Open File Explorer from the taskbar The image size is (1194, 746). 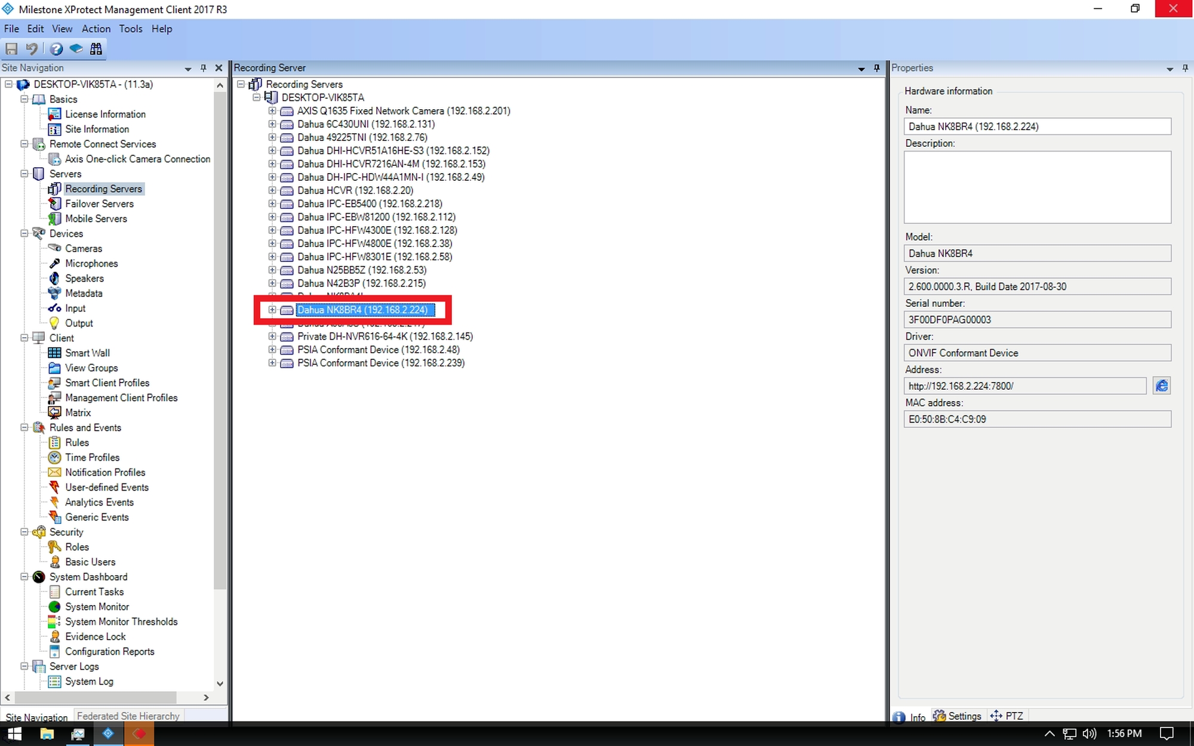(47, 733)
